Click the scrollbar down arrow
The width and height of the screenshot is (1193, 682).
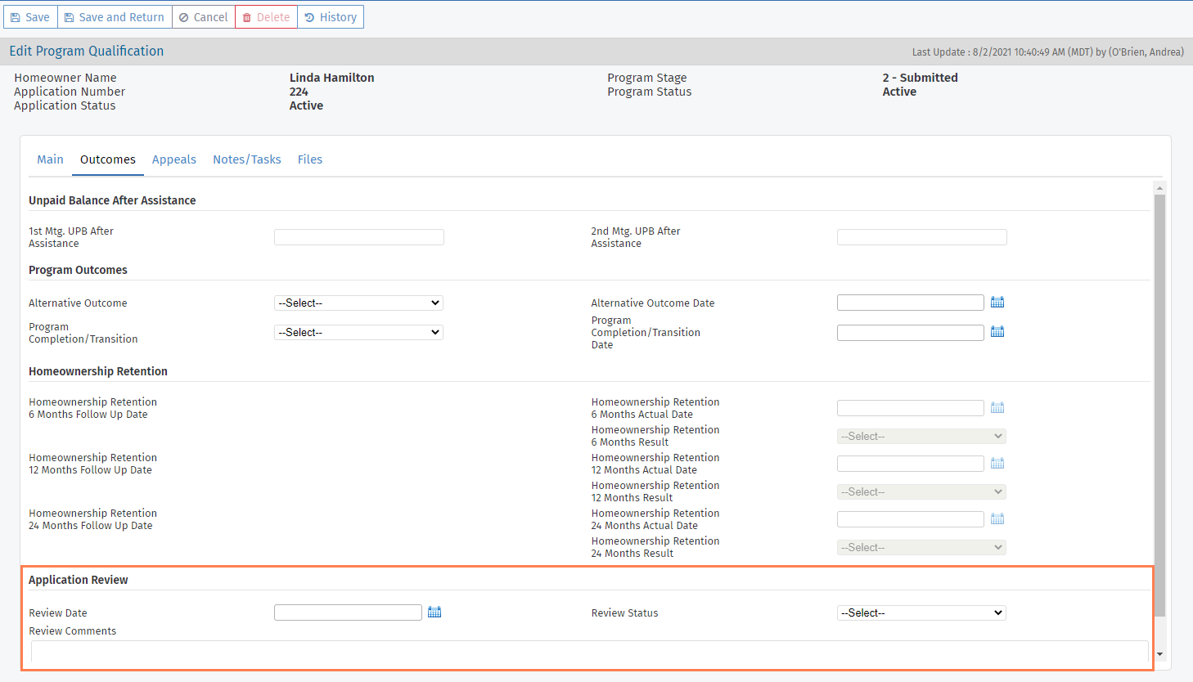coord(1159,654)
